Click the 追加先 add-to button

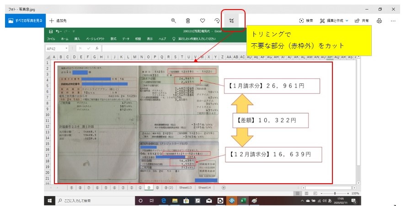coord(58,21)
